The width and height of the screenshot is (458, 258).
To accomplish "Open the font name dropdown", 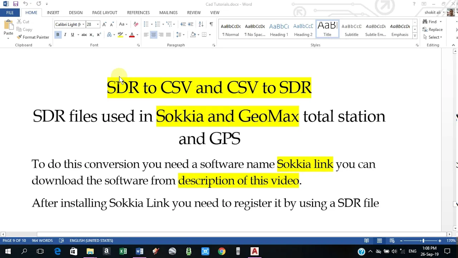I will pos(83,24).
